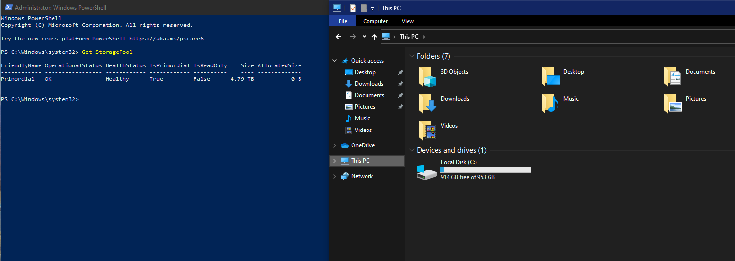Select Desktop under Quick access sidebar

click(365, 72)
